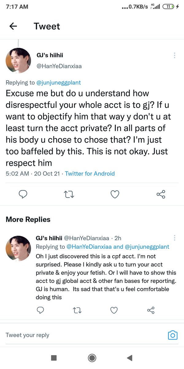The image size is (184, 369).
Task: Tap the back arrow in the Tweet header
Action: [13, 26]
